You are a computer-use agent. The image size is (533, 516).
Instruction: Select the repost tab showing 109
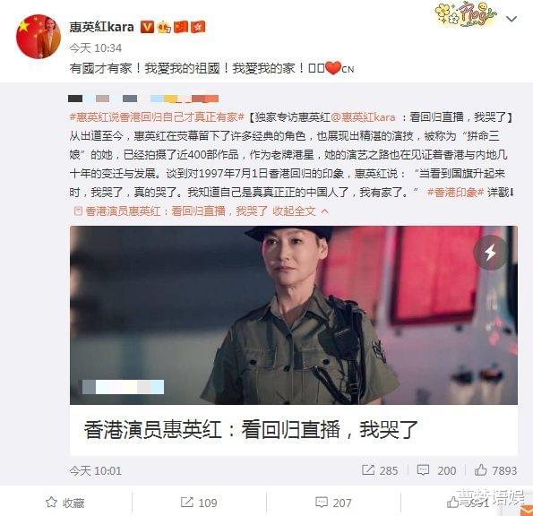coord(199,503)
